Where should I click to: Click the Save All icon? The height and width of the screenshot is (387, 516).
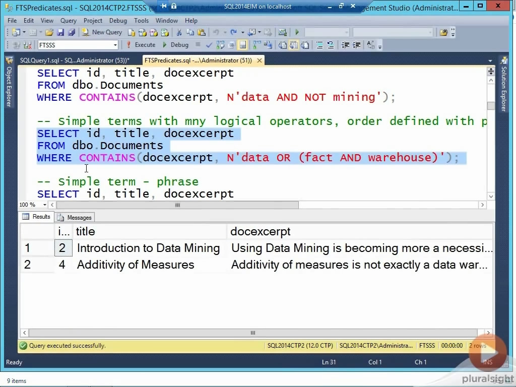point(72,32)
